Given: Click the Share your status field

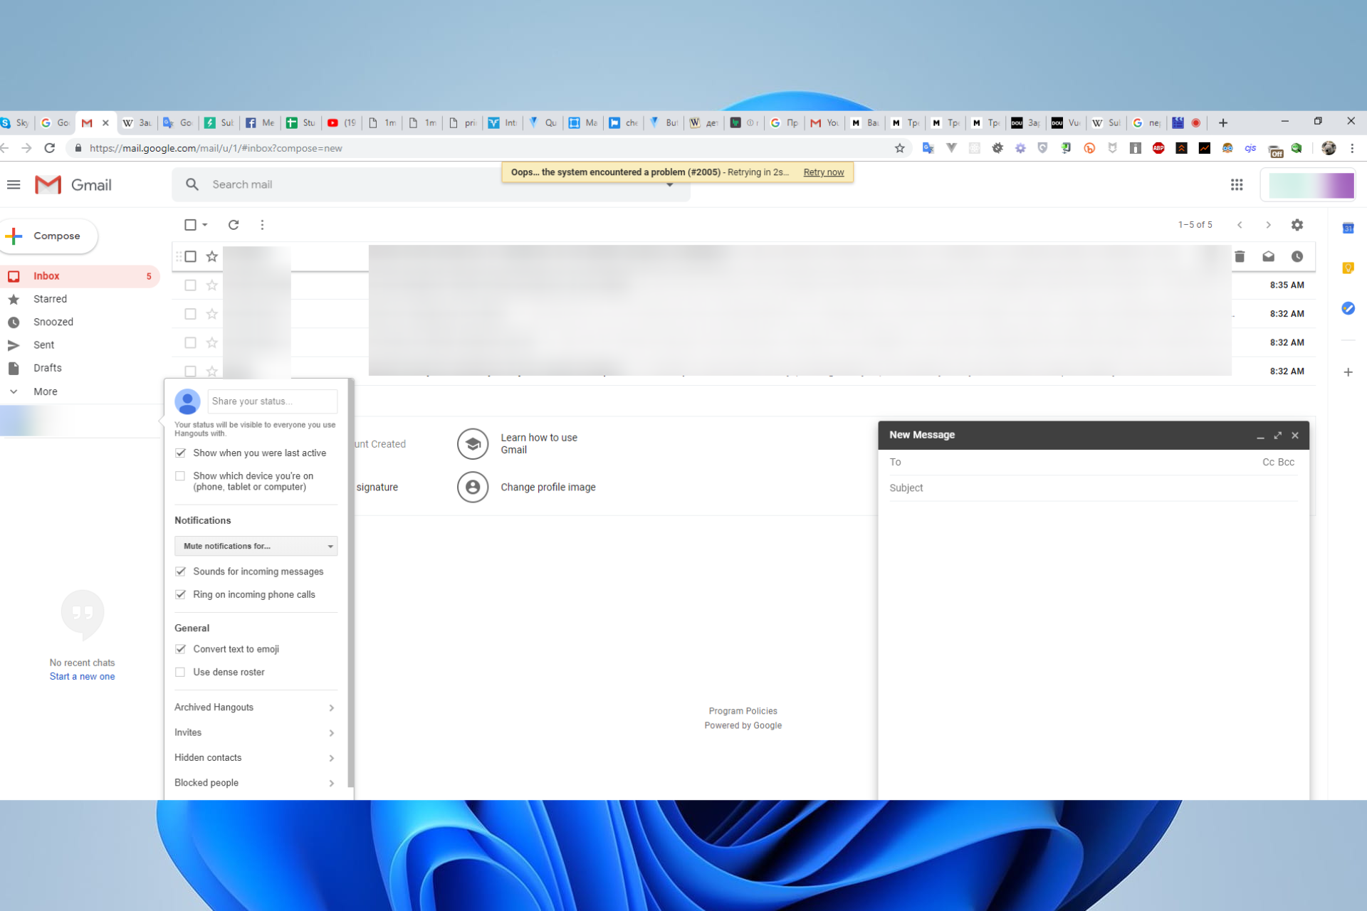Looking at the screenshot, I should 272,401.
